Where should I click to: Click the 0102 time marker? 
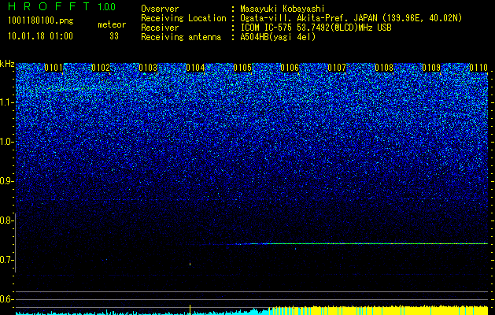click(x=101, y=68)
